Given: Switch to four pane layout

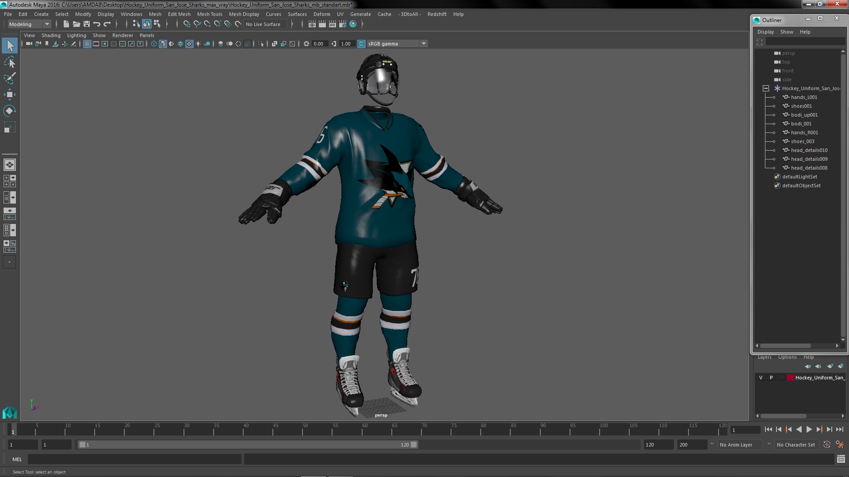Looking at the screenshot, I should point(10,181).
